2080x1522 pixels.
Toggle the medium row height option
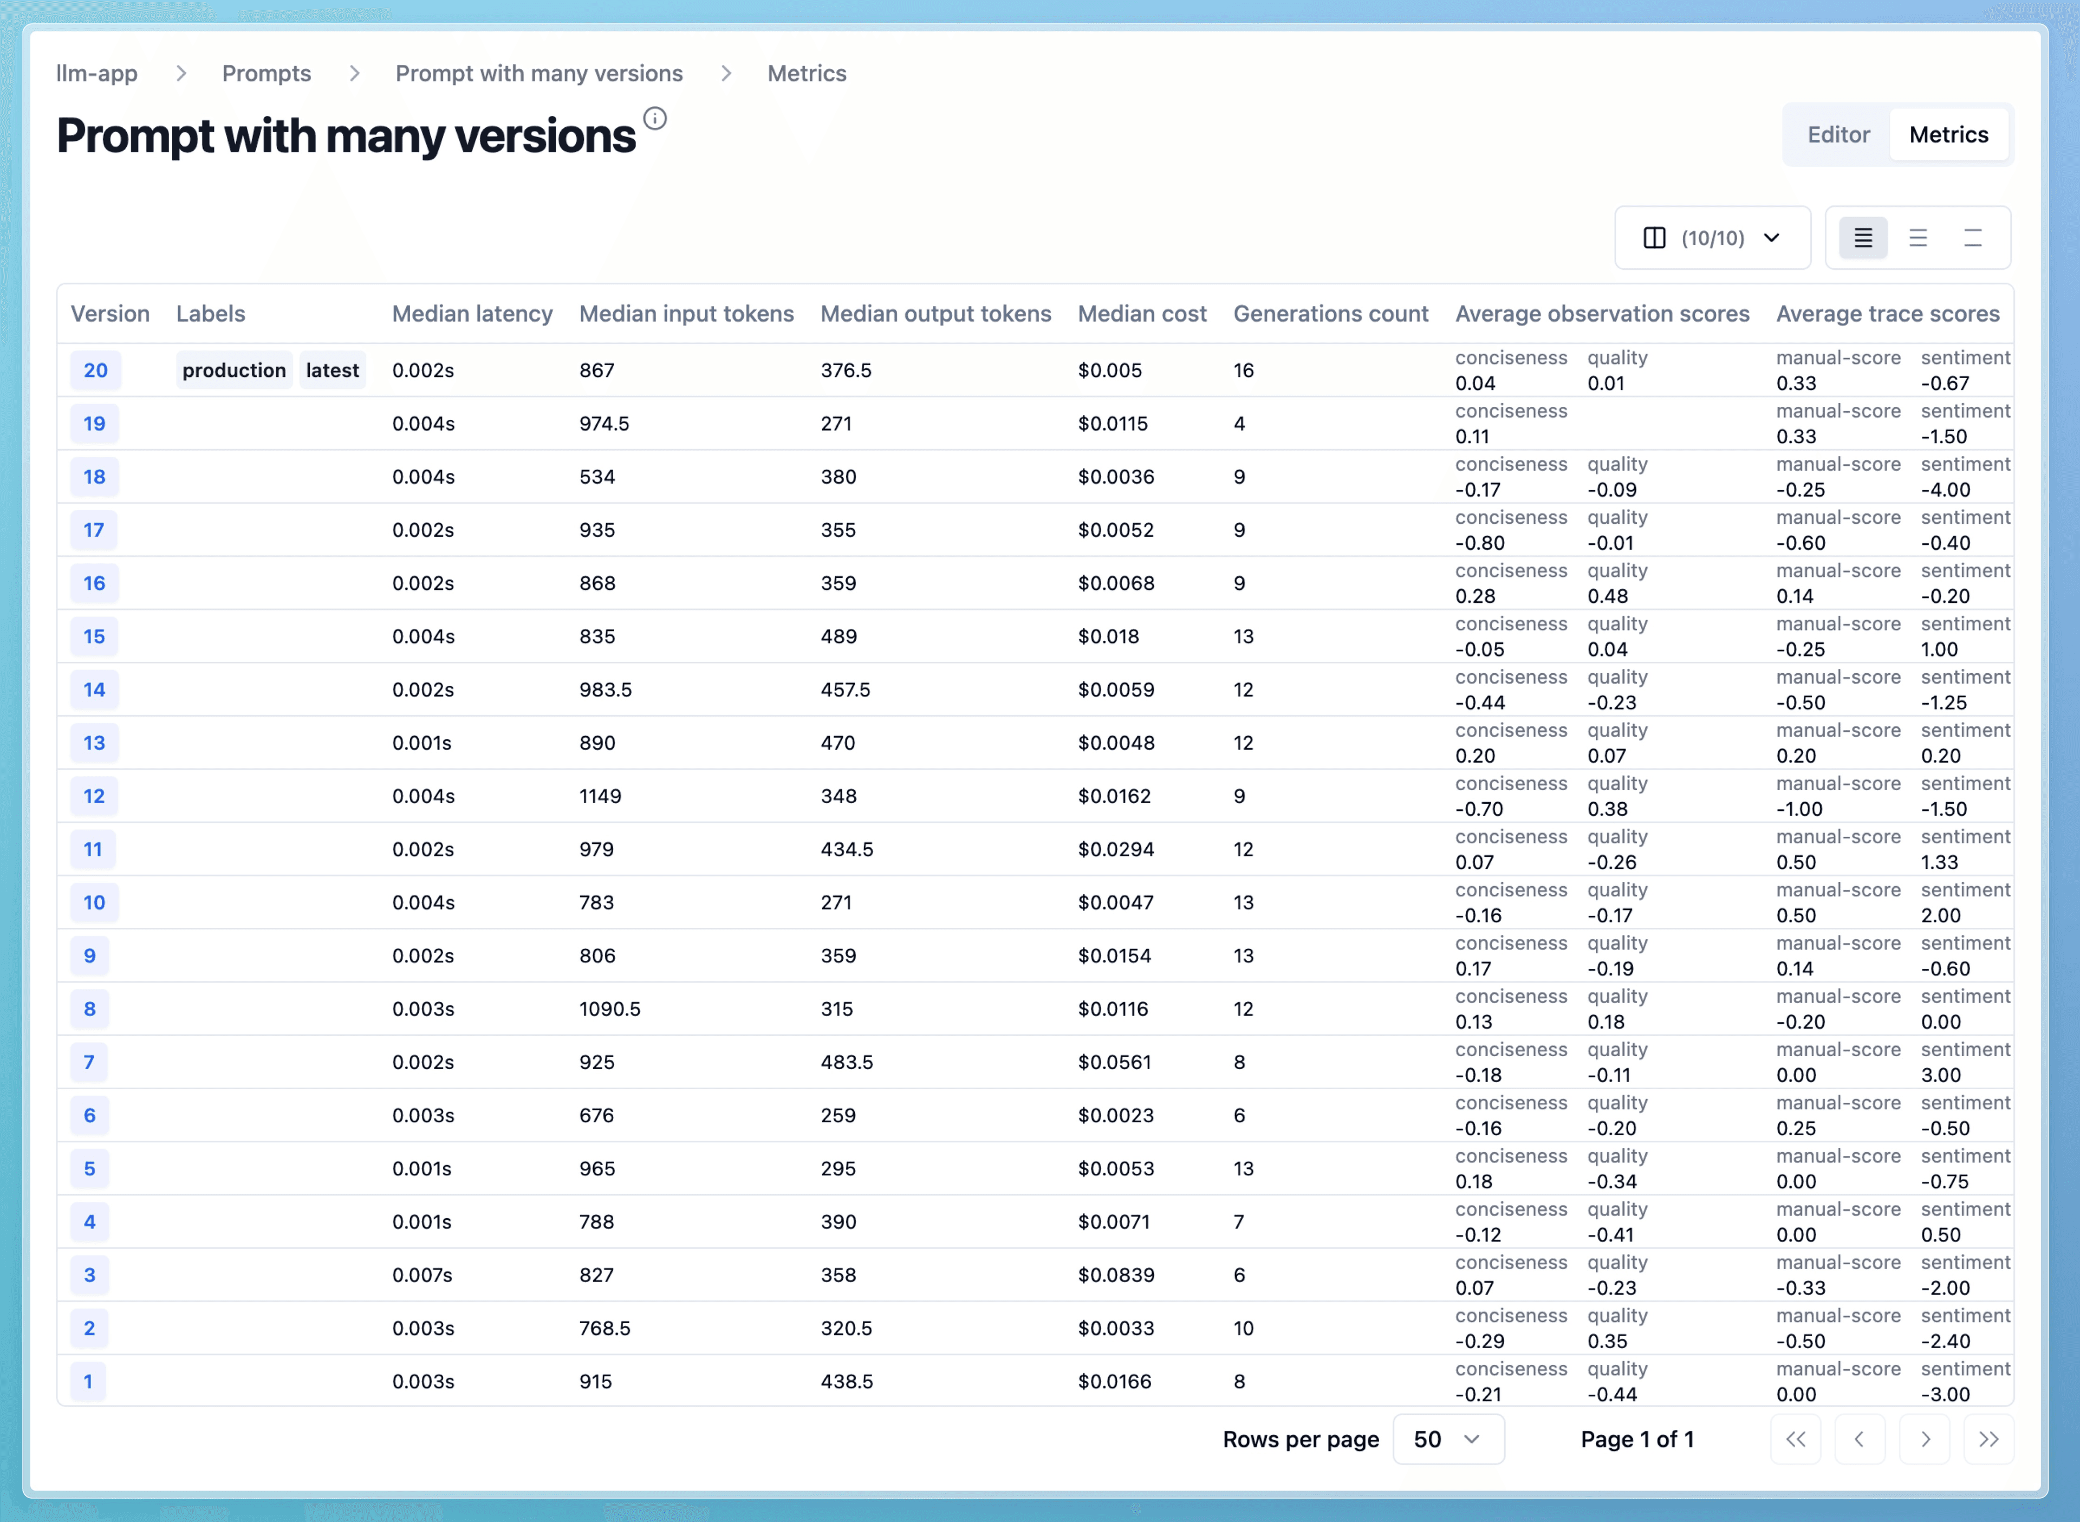pyautogui.click(x=1918, y=238)
